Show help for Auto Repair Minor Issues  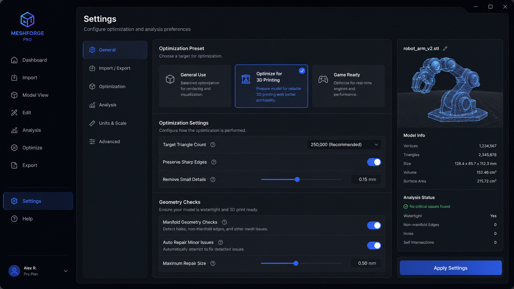[220, 242]
